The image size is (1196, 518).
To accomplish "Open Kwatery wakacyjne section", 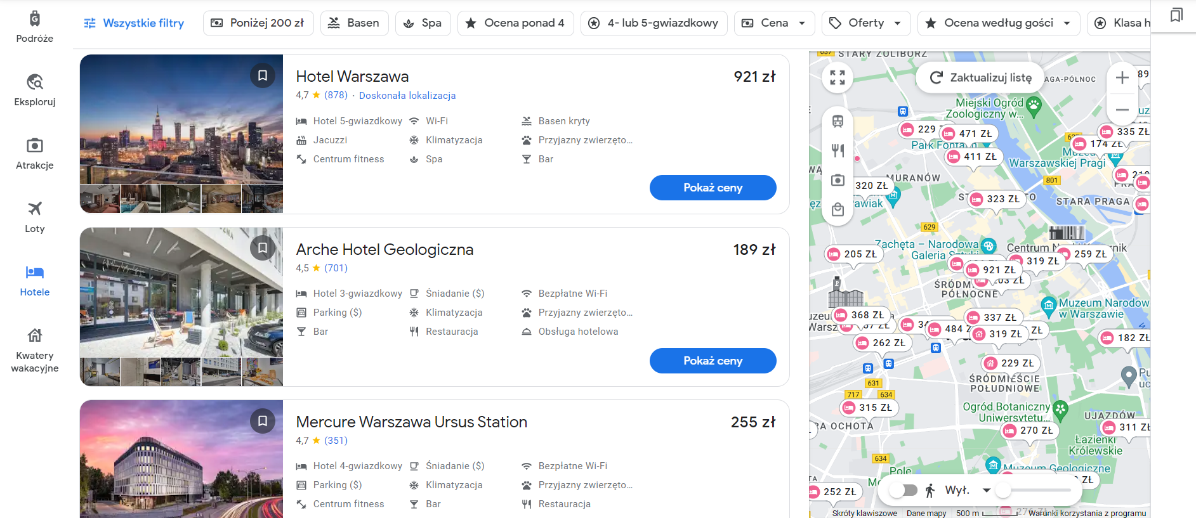I will (35, 351).
